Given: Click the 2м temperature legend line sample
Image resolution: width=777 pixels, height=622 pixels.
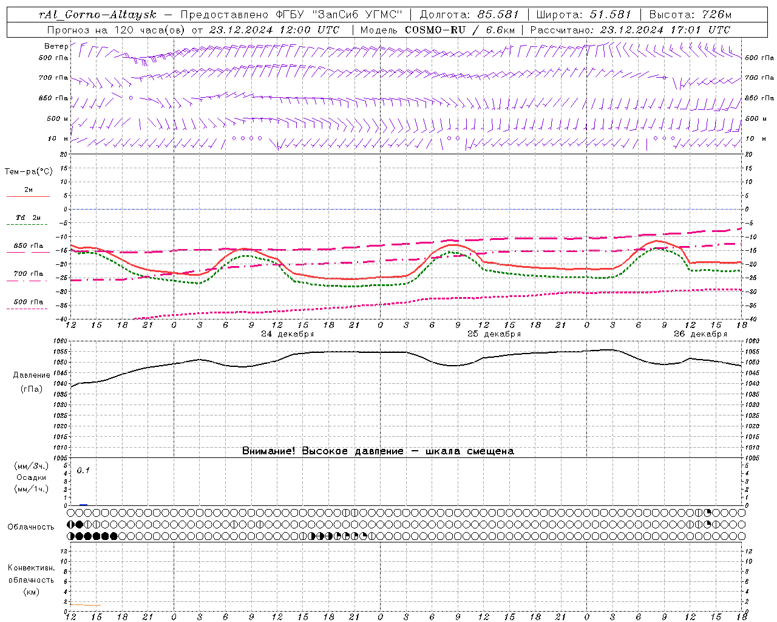Looking at the screenshot, I should point(28,196).
